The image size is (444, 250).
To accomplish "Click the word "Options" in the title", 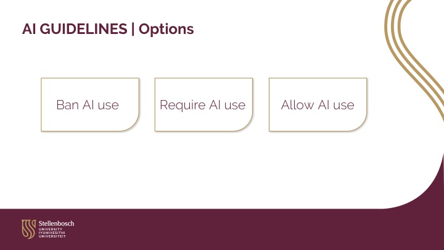I will tap(166, 30).
